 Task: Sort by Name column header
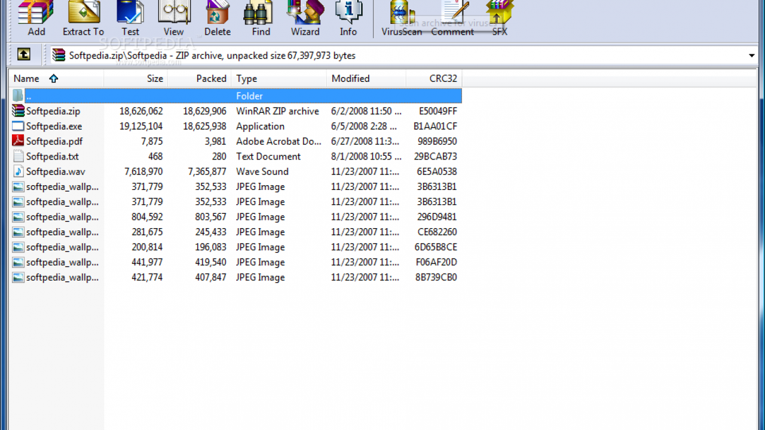56,78
